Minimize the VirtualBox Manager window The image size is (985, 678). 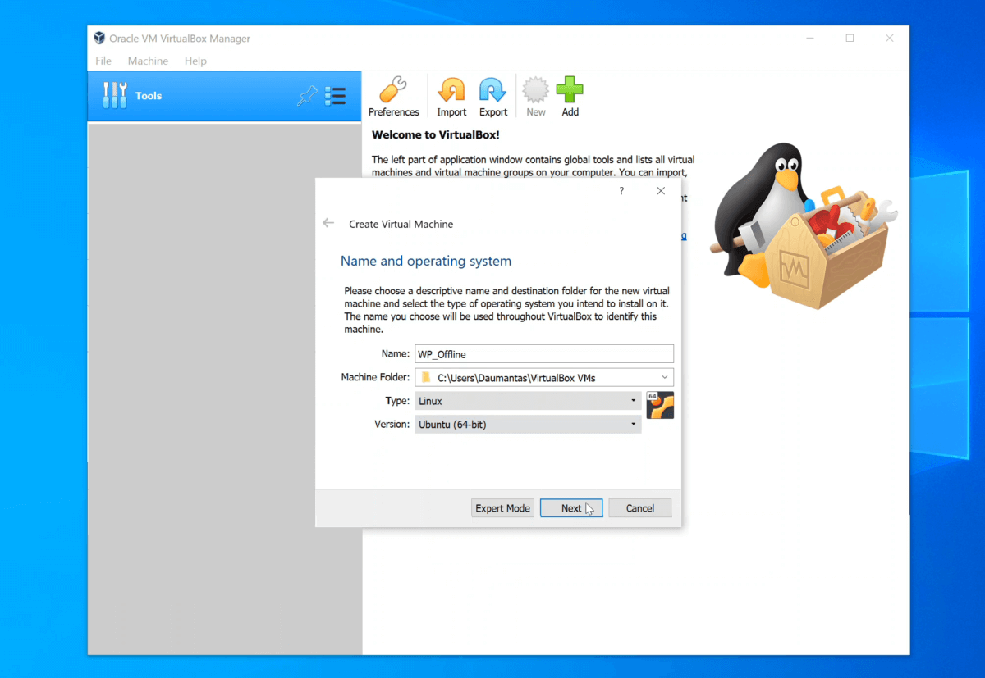pos(810,38)
